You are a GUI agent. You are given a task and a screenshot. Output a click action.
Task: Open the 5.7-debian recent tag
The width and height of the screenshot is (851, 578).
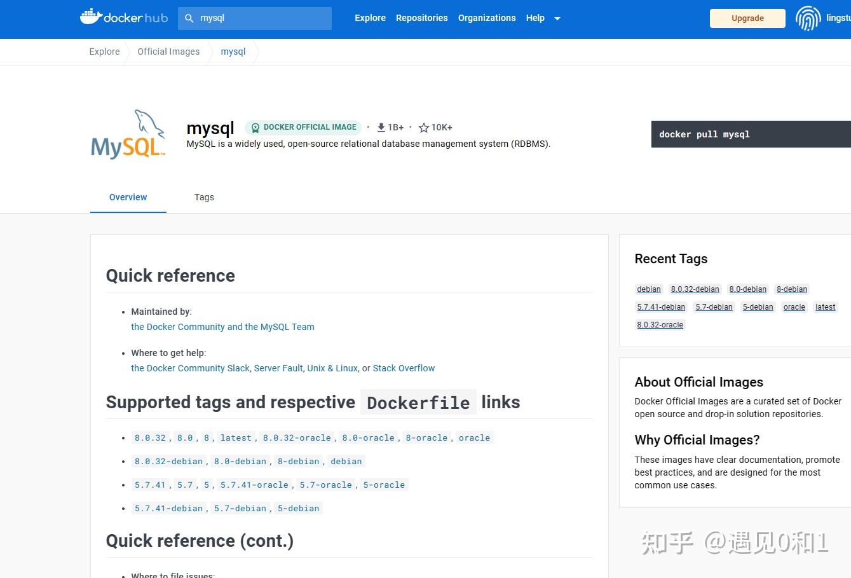[713, 307]
